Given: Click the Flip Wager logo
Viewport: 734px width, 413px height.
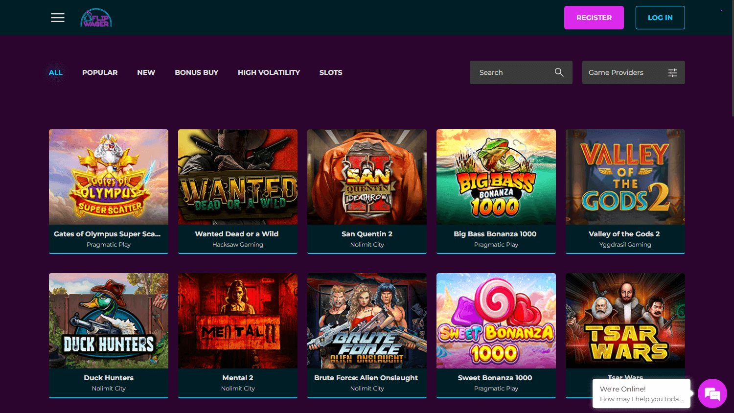Looking at the screenshot, I should click(x=96, y=18).
